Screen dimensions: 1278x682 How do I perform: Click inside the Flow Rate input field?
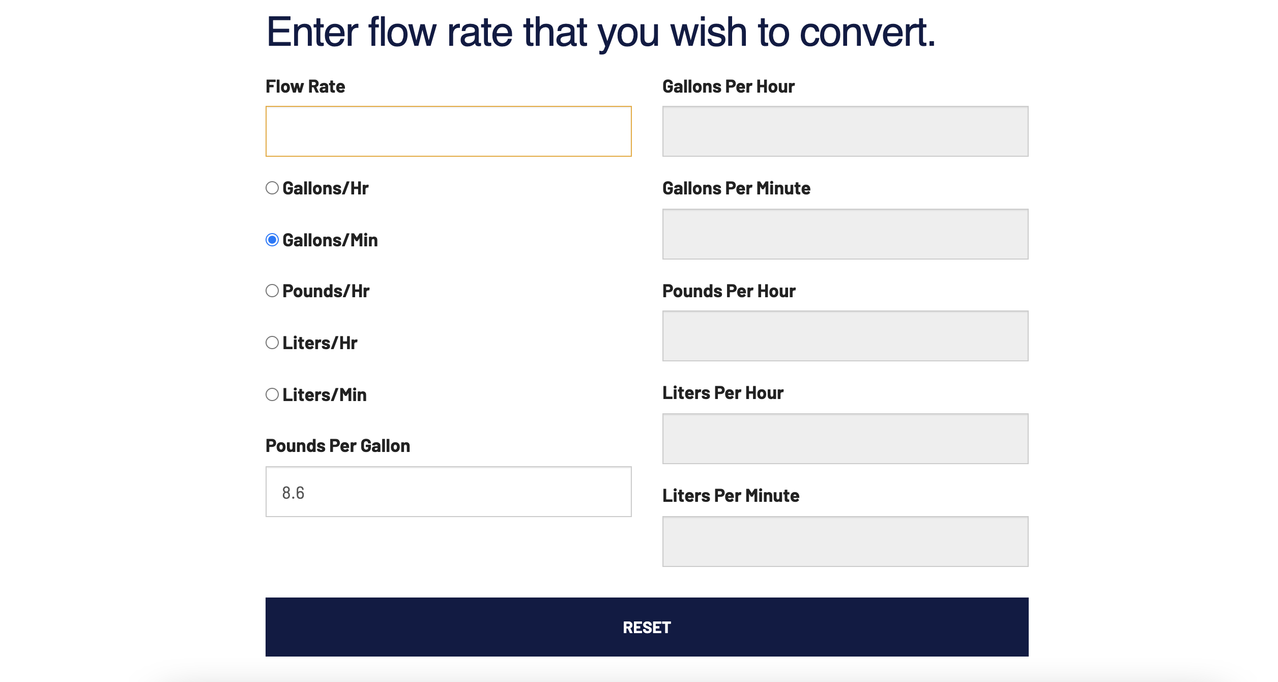coord(448,131)
